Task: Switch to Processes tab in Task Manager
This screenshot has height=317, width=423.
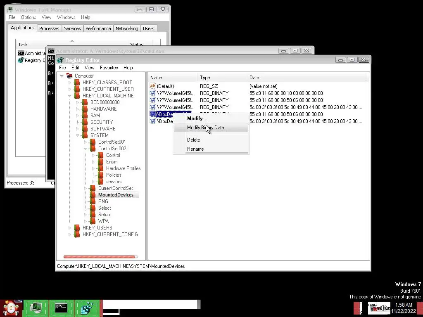Action: click(49, 28)
